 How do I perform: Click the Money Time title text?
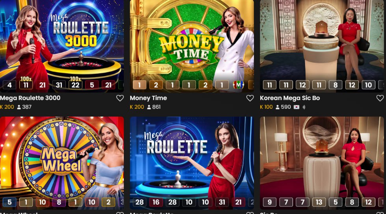point(148,98)
